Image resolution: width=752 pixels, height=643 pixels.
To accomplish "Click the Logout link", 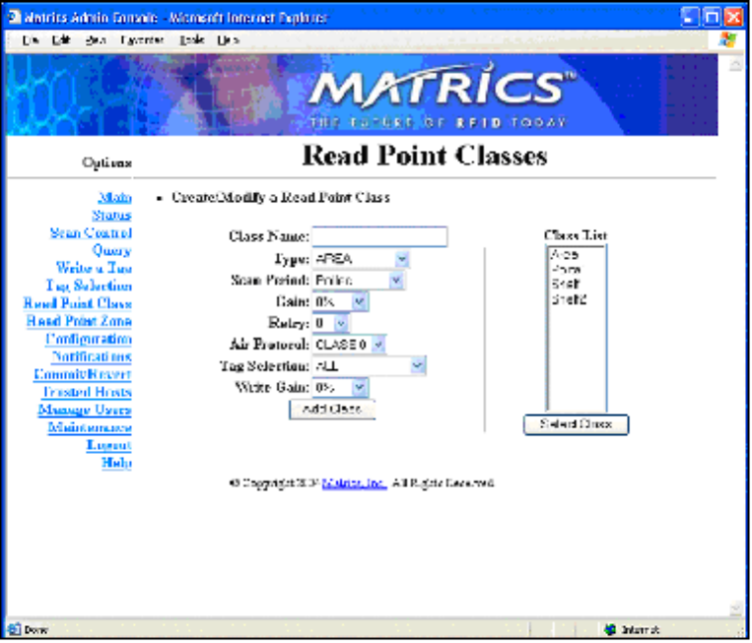I will [108, 446].
